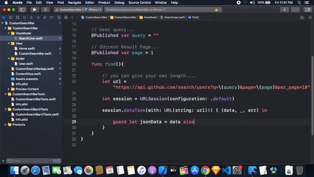
Task: Stop the running scheme
Action: (45, 10)
